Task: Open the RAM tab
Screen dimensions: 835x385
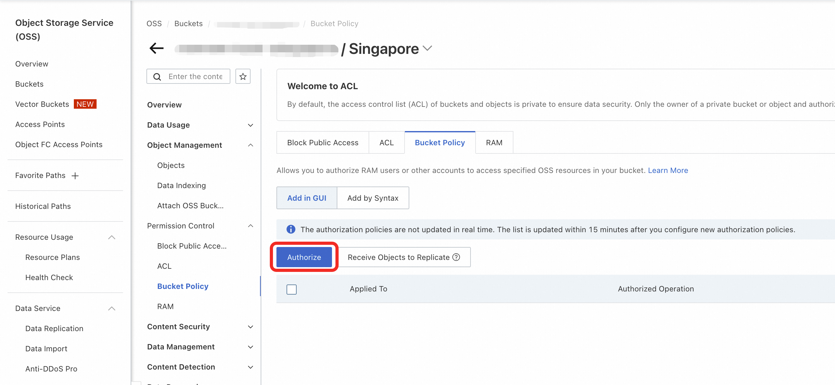Action: [x=494, y=143]
